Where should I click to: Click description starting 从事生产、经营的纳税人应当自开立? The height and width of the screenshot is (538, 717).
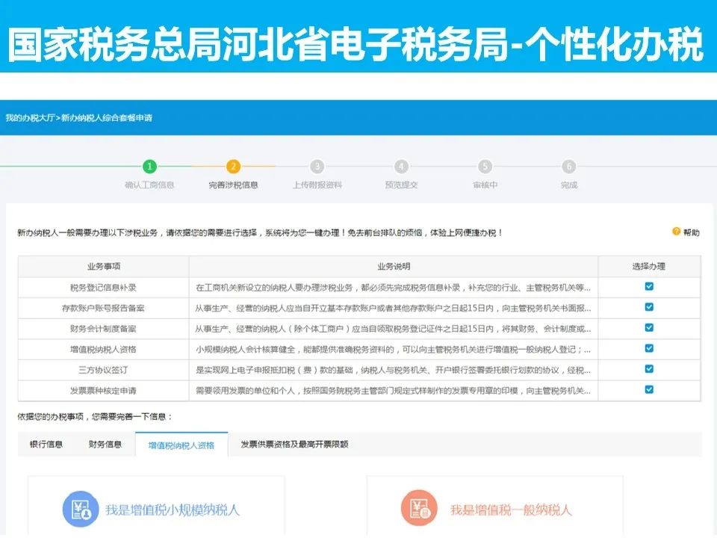(394, 308)
